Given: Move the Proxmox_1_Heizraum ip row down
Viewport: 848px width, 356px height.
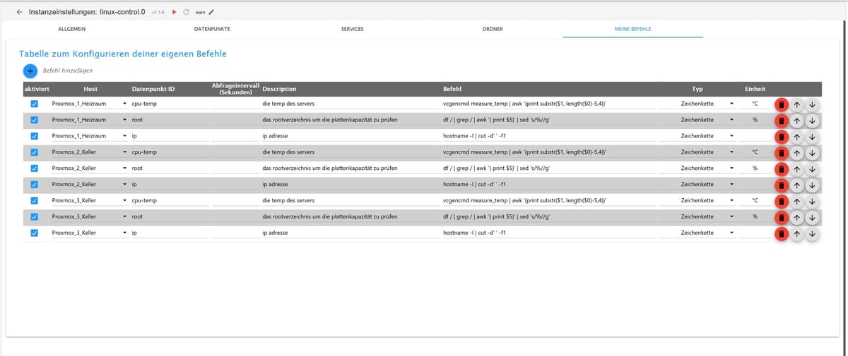Looking at the screenshot, I should [x=812, y=137].
